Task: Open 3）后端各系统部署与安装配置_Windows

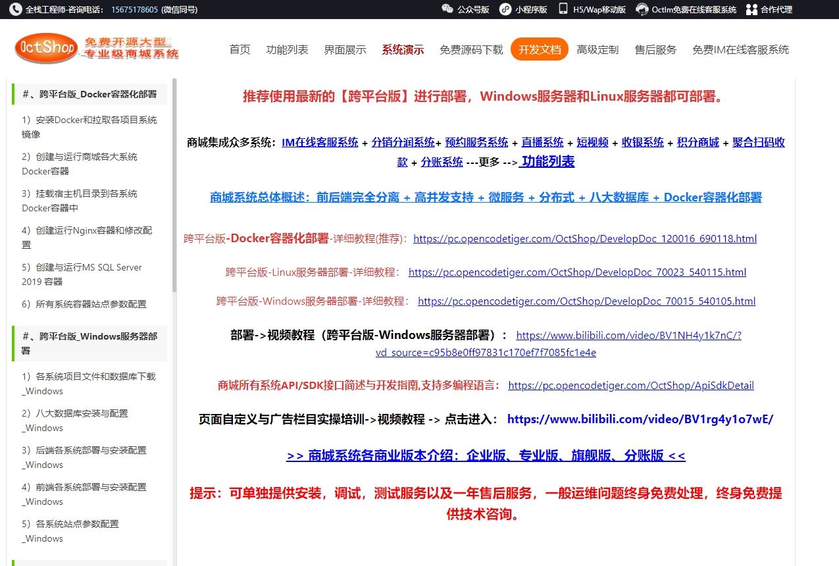Action: click(84, 457)
